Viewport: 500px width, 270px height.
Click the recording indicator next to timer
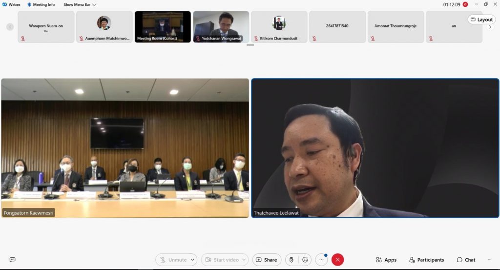click(x=465, y=4)
